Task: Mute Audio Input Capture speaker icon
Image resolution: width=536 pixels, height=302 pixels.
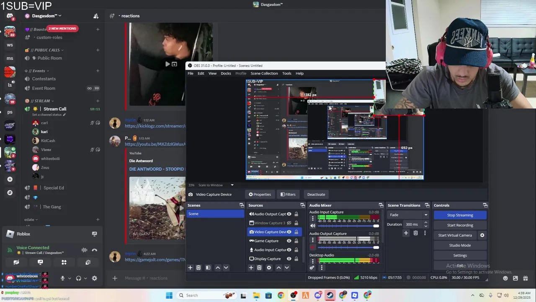Action: 312,226
